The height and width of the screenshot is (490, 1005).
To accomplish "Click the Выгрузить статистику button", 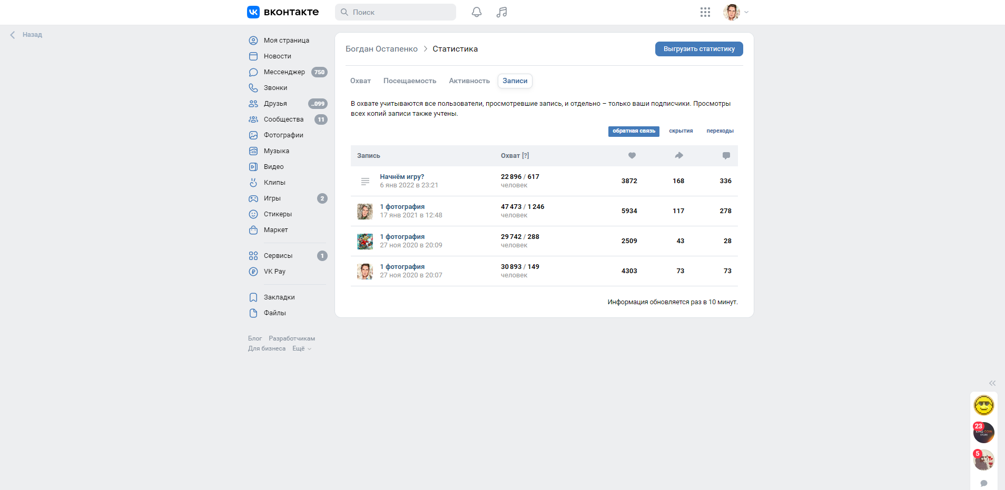I will 698,49.
